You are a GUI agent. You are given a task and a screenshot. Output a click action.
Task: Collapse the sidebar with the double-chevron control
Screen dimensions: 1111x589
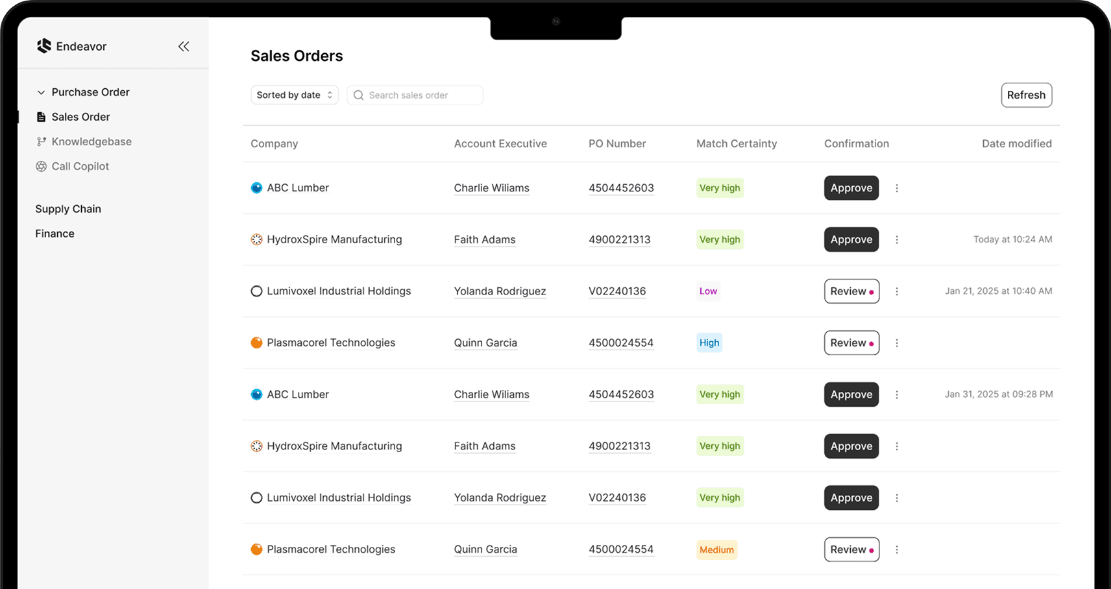tap(184, 46)
